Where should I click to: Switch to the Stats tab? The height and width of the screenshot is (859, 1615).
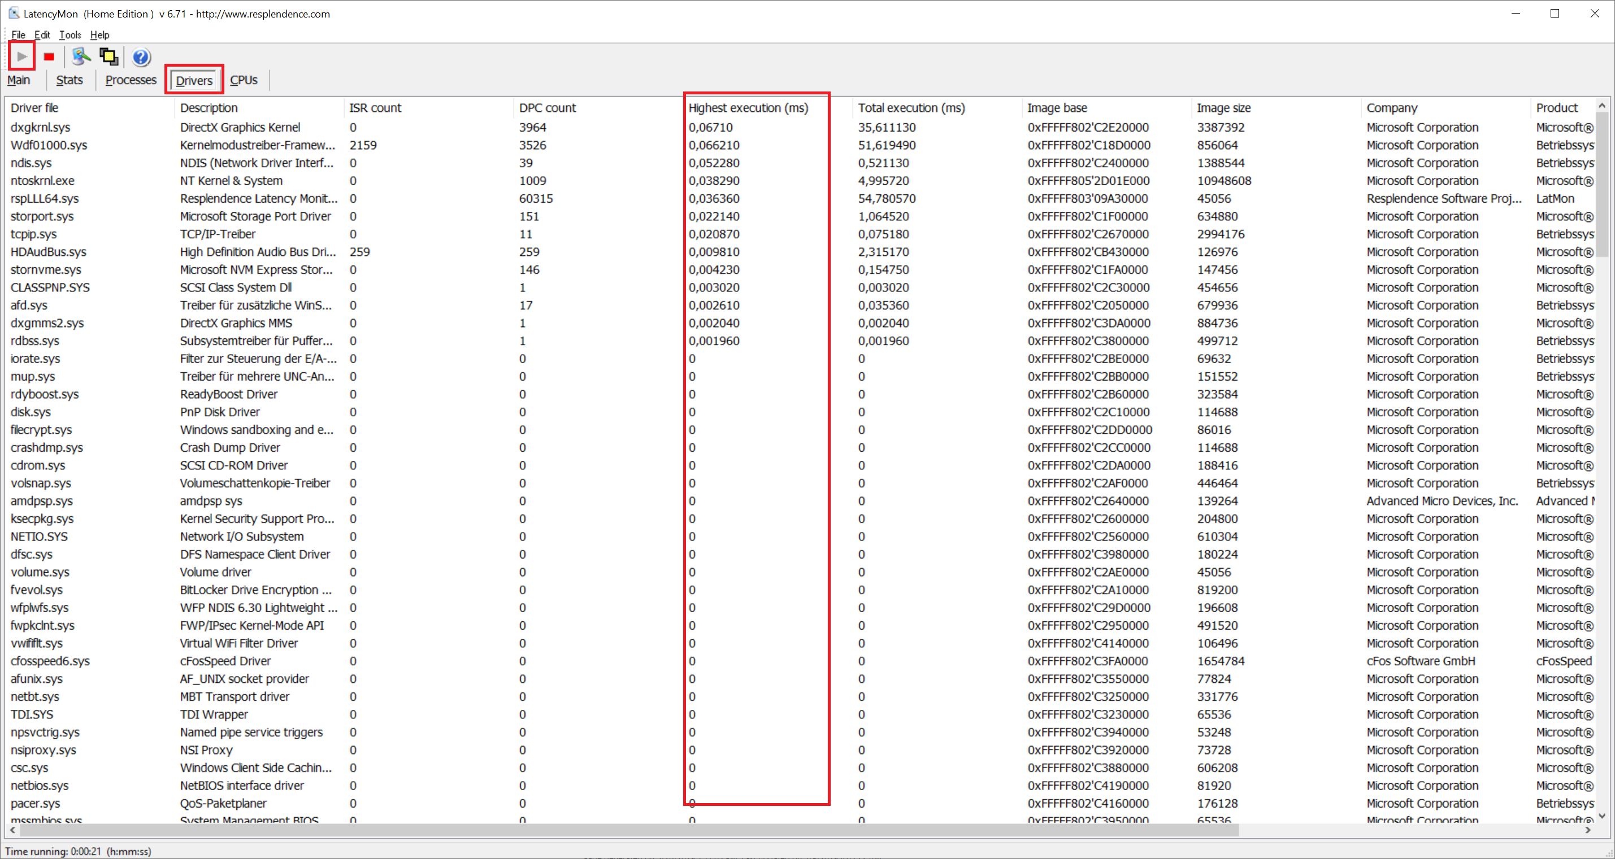[69, 80]
